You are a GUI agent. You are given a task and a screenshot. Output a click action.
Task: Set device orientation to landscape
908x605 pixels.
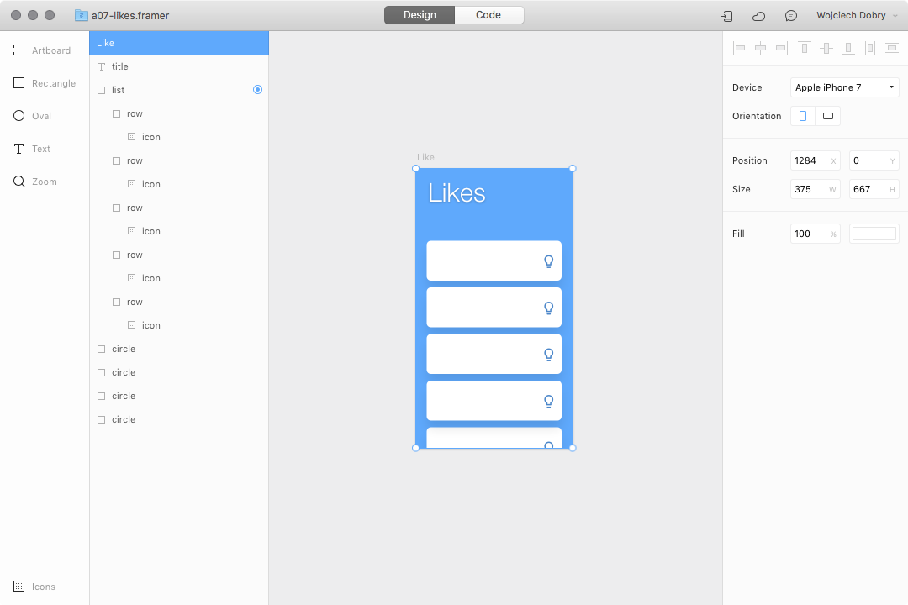point(828,115)
